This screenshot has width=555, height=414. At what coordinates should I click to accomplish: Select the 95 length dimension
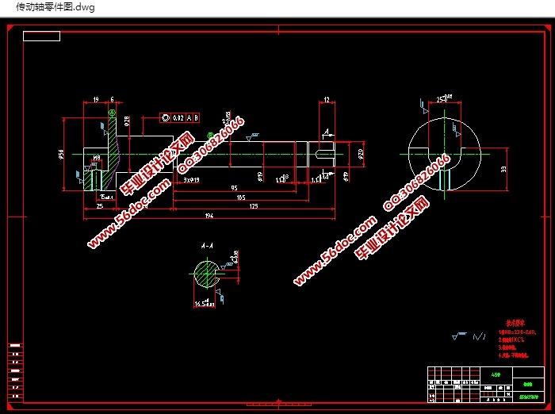(x=234, y=188)
